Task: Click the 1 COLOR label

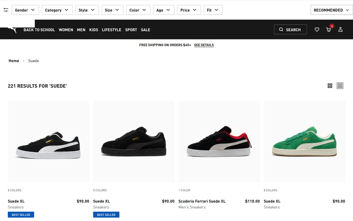Action: [x=184, y=190]
